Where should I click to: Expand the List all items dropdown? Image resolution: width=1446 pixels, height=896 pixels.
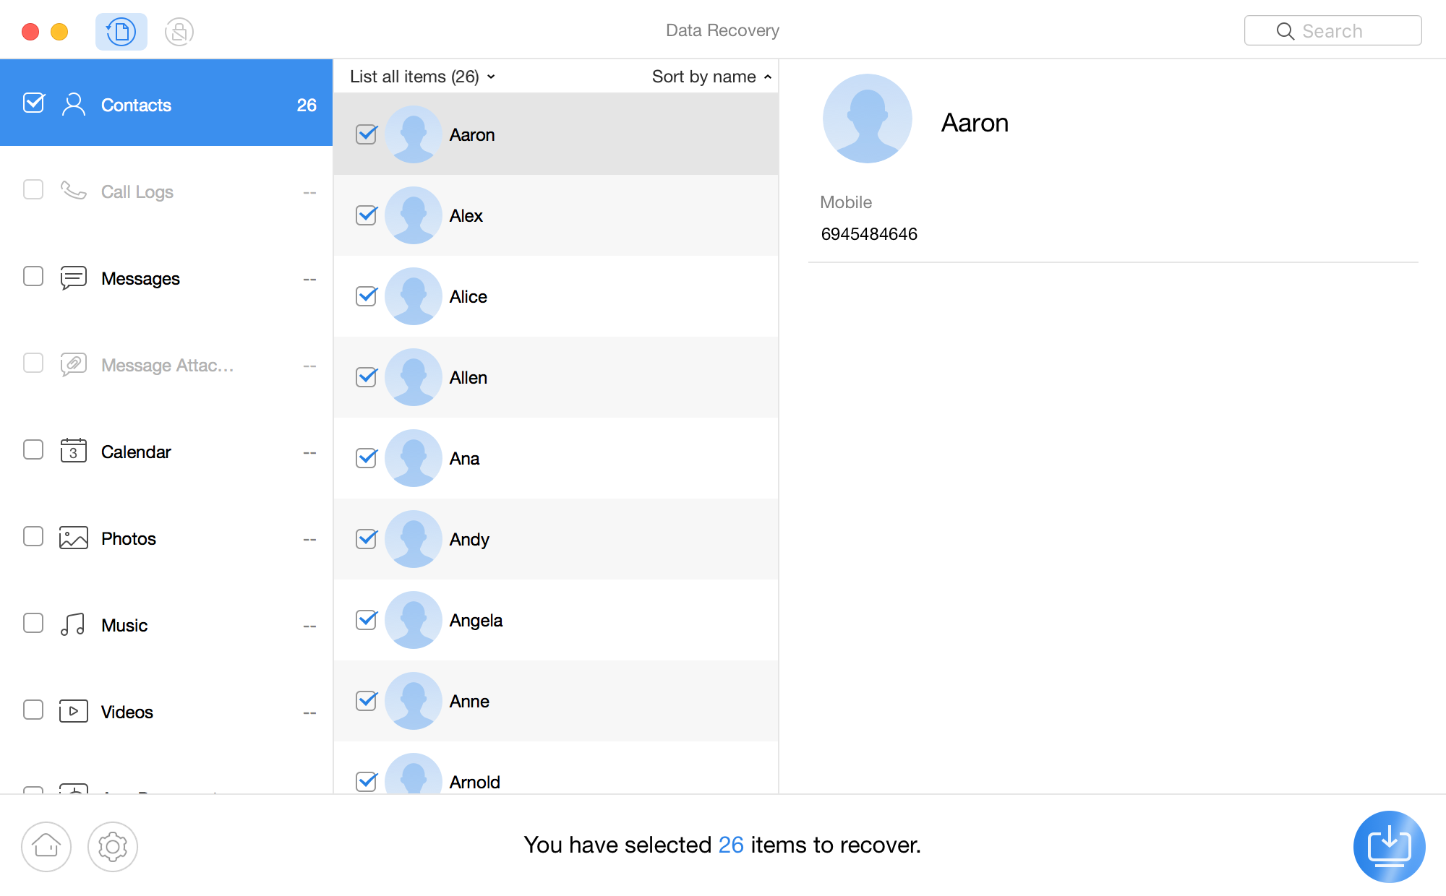(x=422, y=77)
